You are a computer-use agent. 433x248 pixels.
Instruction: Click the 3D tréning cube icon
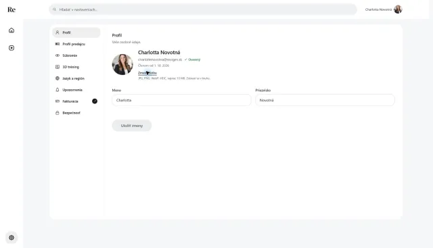point(58,67)
